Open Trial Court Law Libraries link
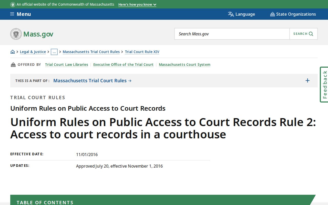Image resolution: width=328 pixels, height=205 pixels. tap(67, 65)
